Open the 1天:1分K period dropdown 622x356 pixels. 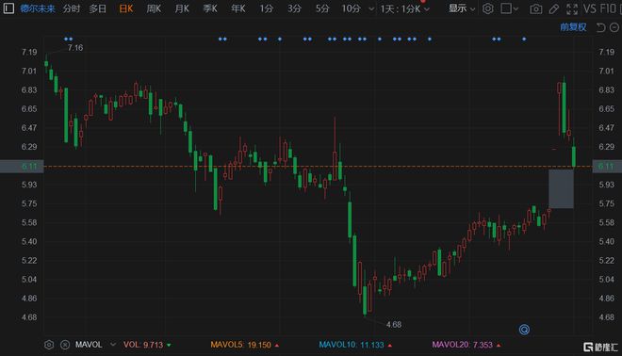point(404,8)
